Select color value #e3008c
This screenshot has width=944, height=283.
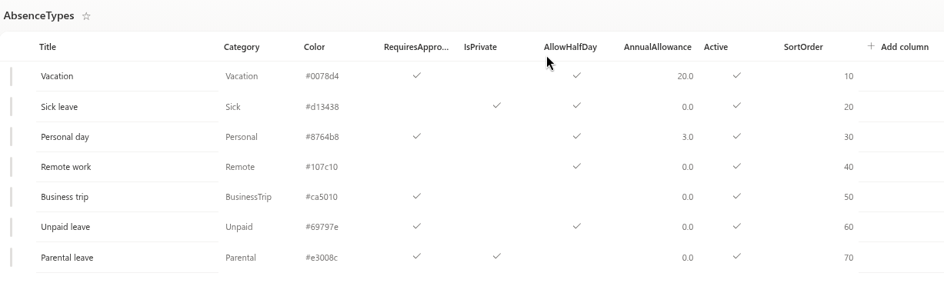point(322,258)
